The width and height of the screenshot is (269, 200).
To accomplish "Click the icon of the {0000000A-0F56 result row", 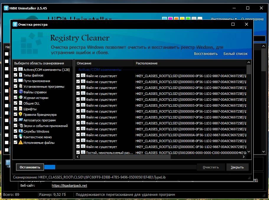I will coord(83,135).
